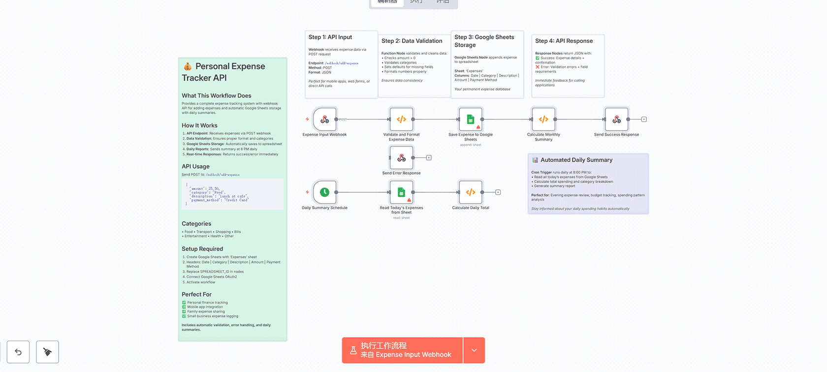
Task: Click the Calculate Daily Total node
Action: [x=470, y=192]
